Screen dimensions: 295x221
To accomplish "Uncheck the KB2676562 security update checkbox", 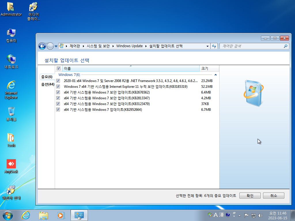I will [58, 92].
